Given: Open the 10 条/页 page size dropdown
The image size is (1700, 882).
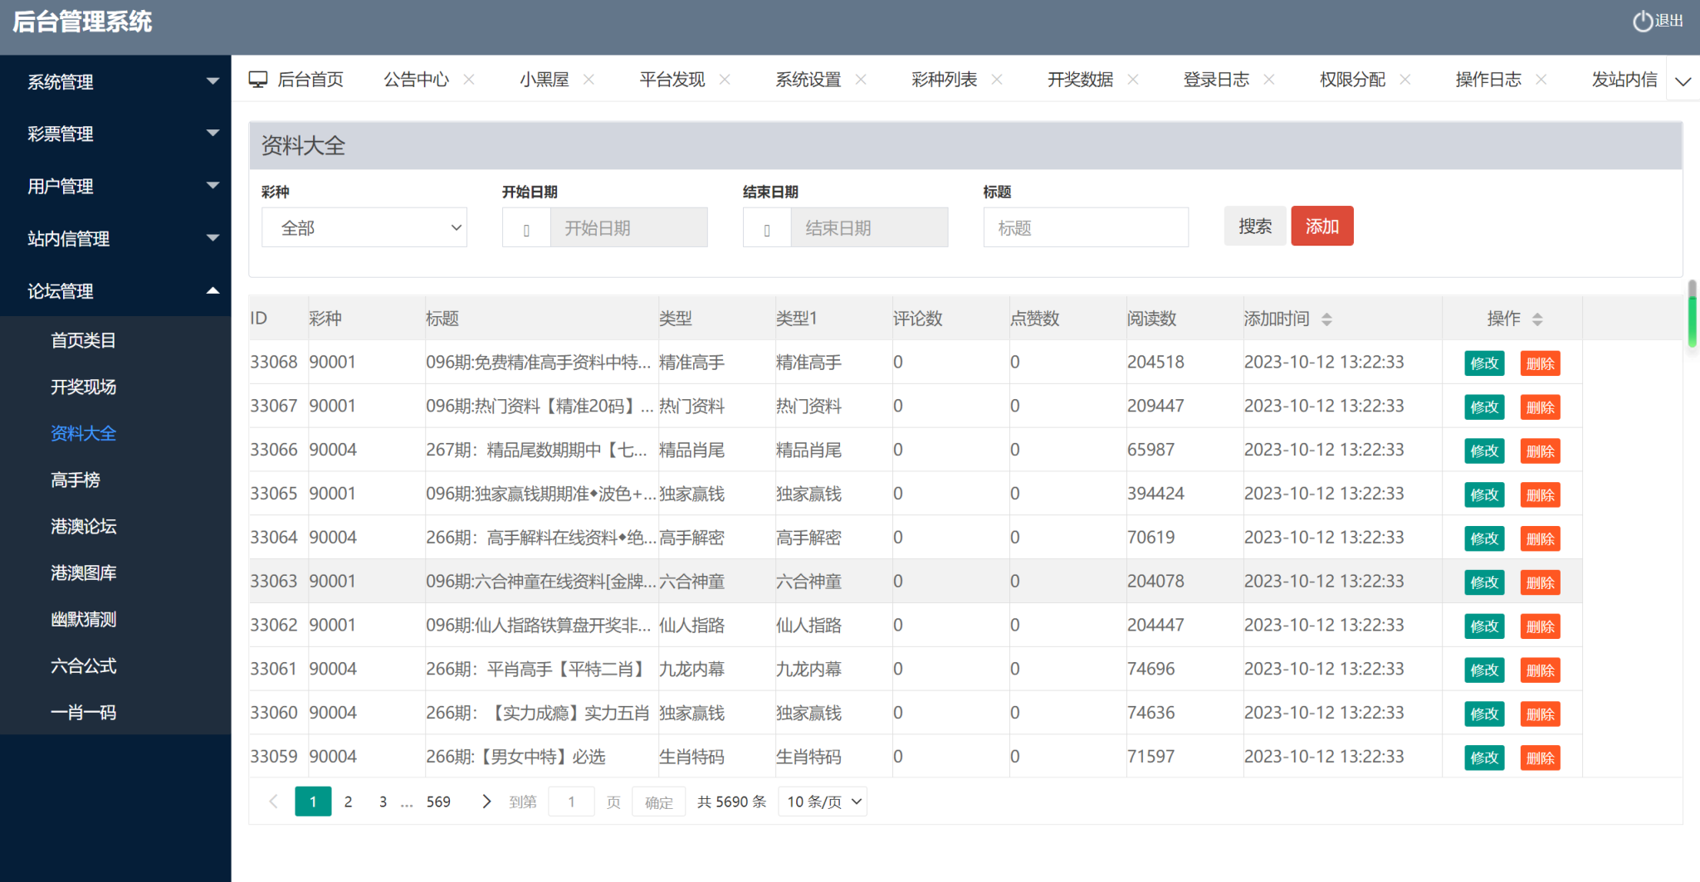Looking at the screenshot, I should [822, 802].
